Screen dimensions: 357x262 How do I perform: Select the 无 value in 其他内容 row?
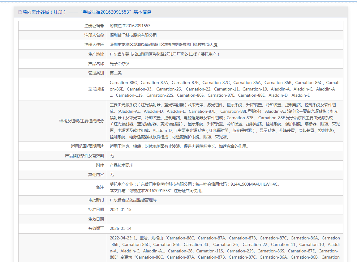112,175
